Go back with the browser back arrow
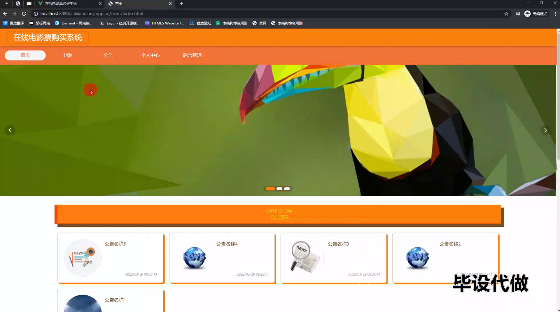This screenshot has width=560, height=312. click(5, 14)
